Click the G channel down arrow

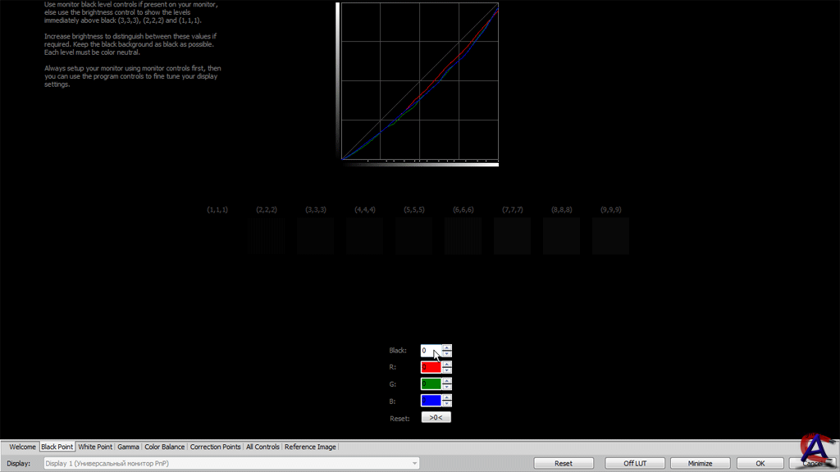coord(447,387)
